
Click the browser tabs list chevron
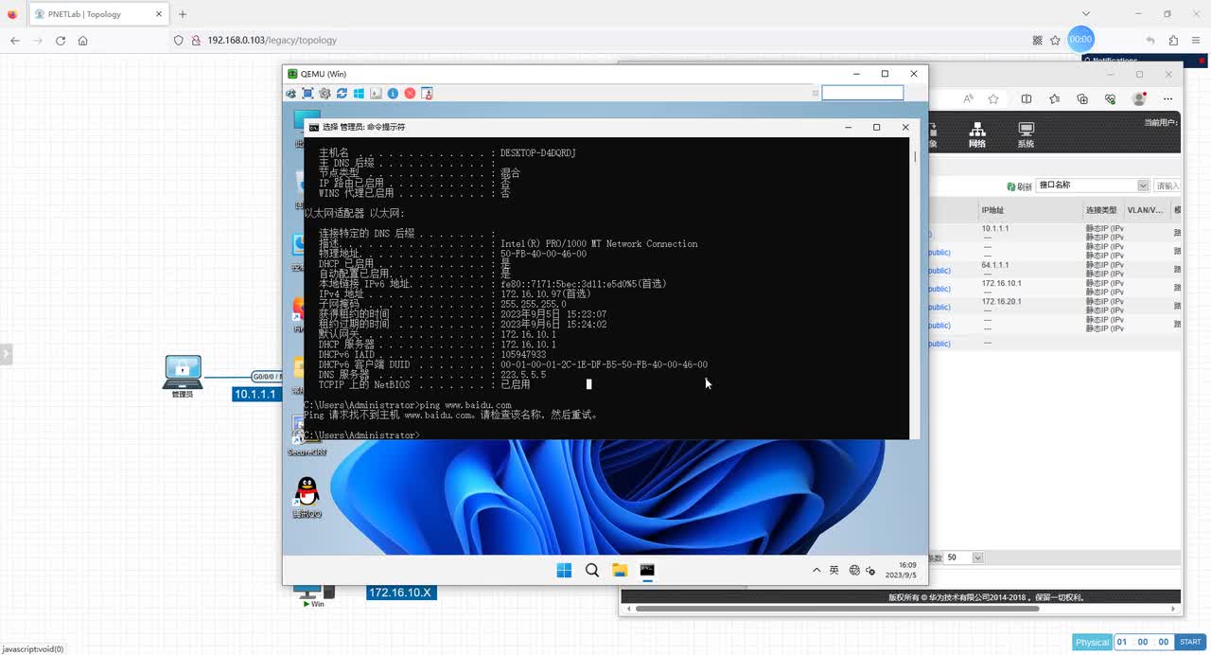click(1085, 14)
